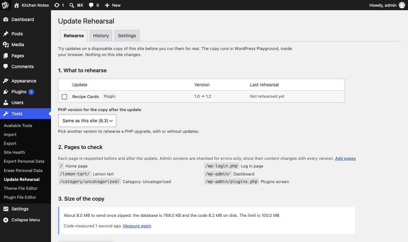Click the /wp-admin/plugins.php path
Image resolution: width=408 pixels, height=242 pixels.
point(232,182)
